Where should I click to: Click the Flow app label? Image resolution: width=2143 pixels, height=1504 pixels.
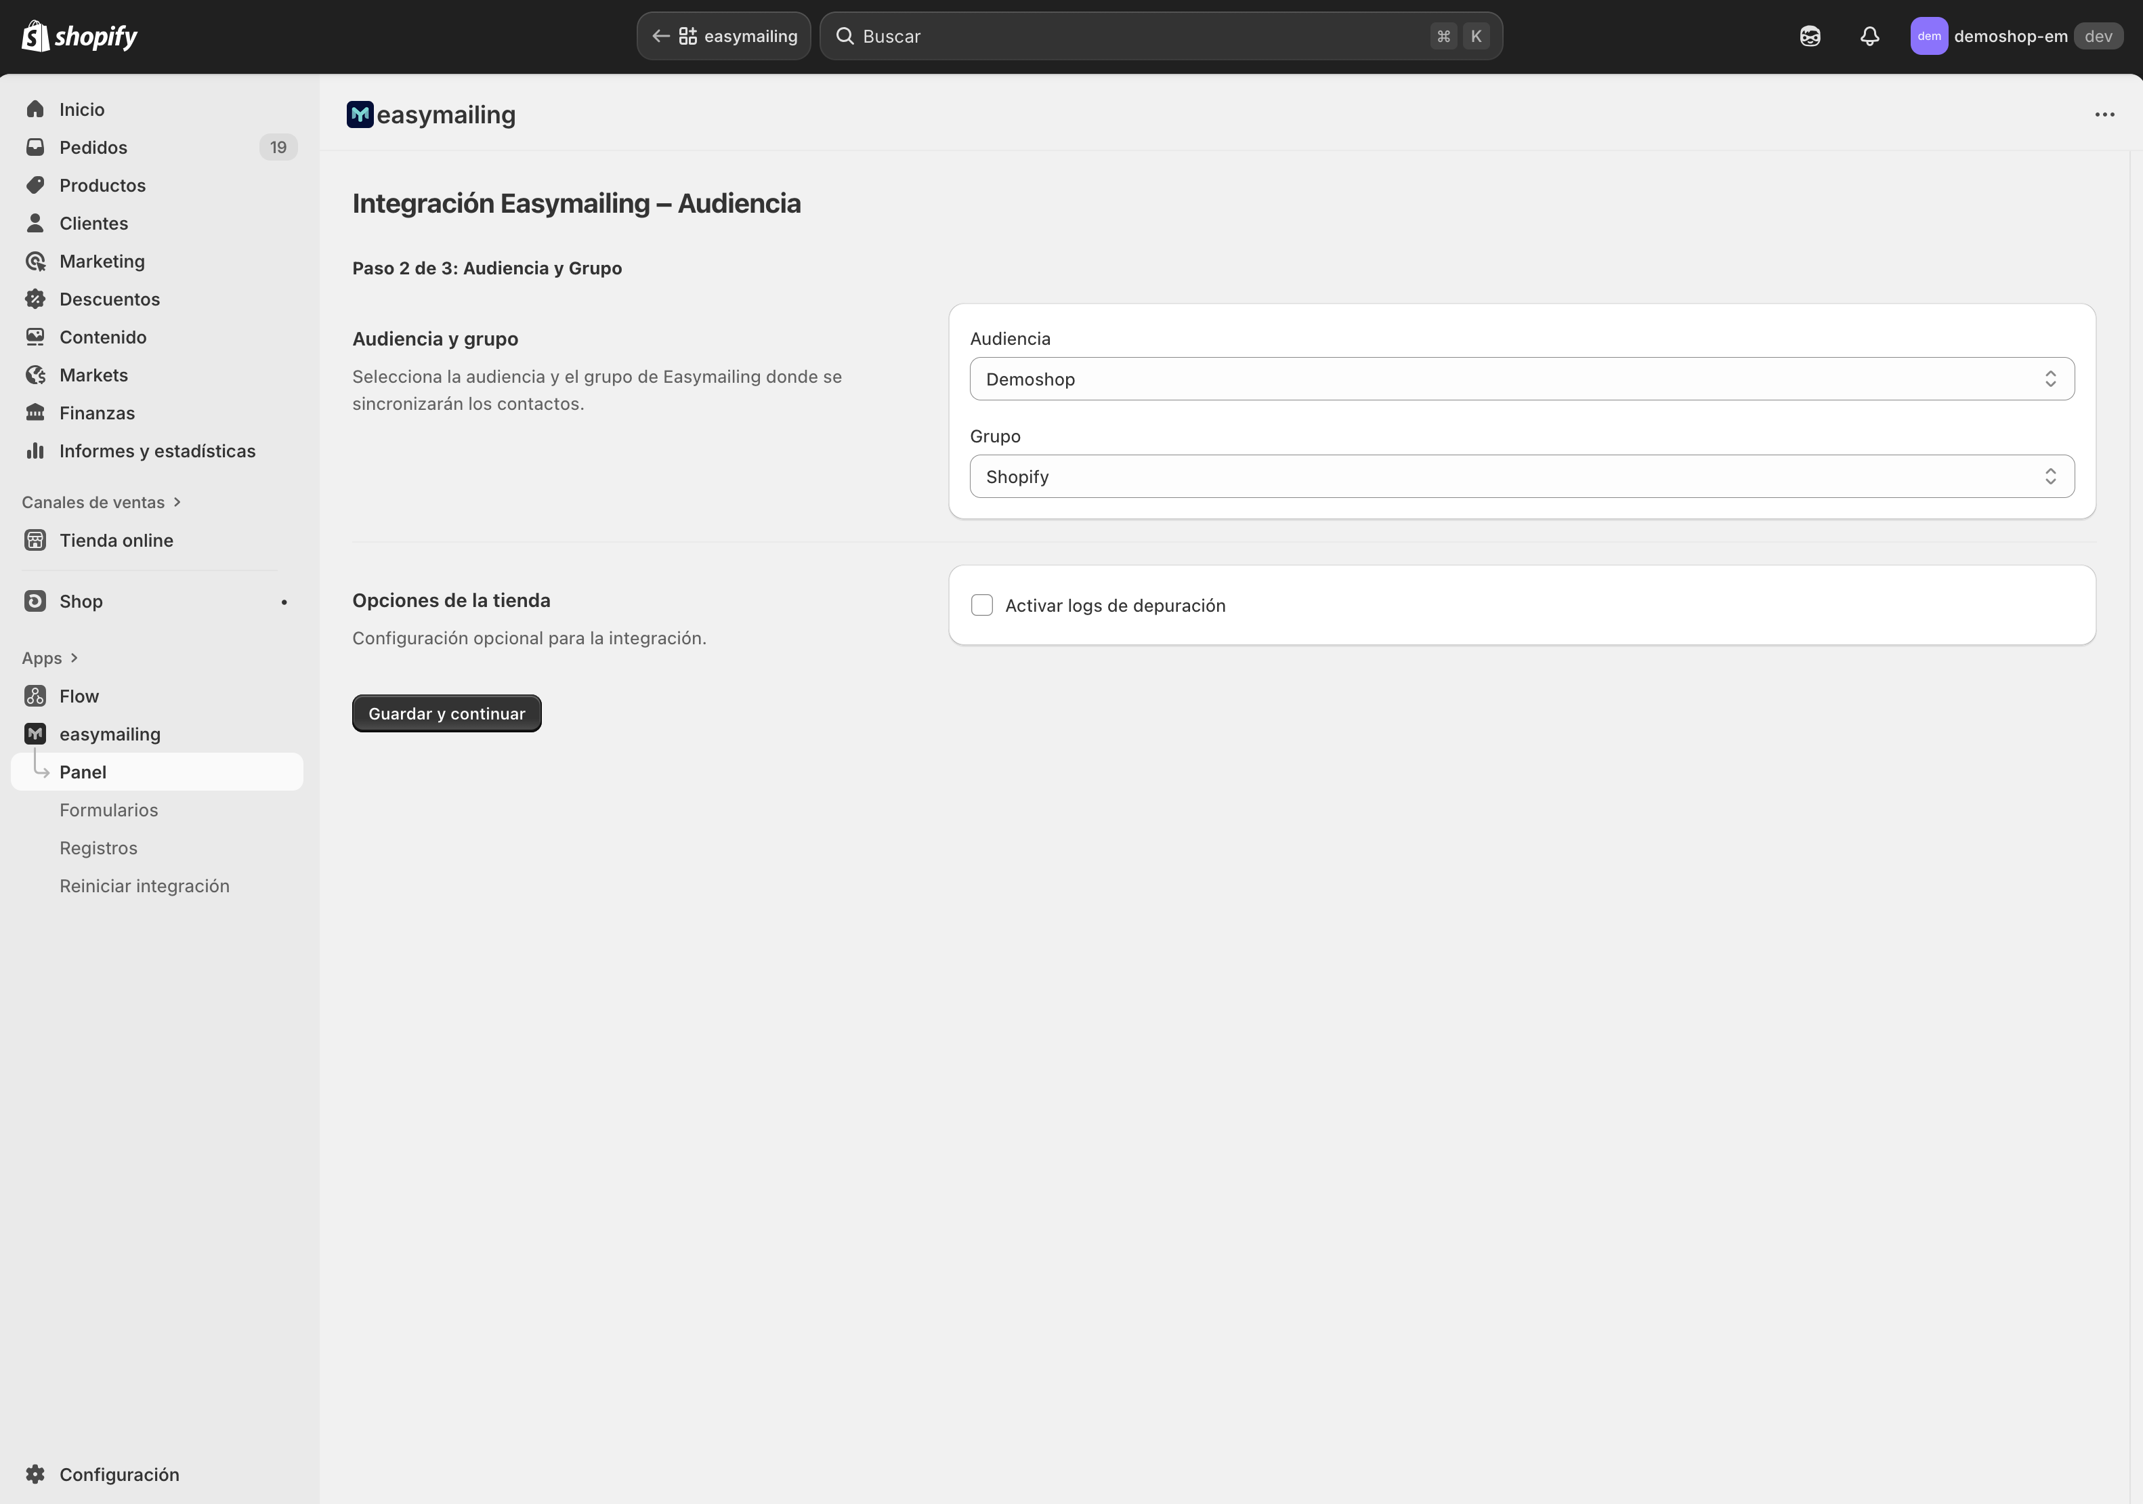79,696
